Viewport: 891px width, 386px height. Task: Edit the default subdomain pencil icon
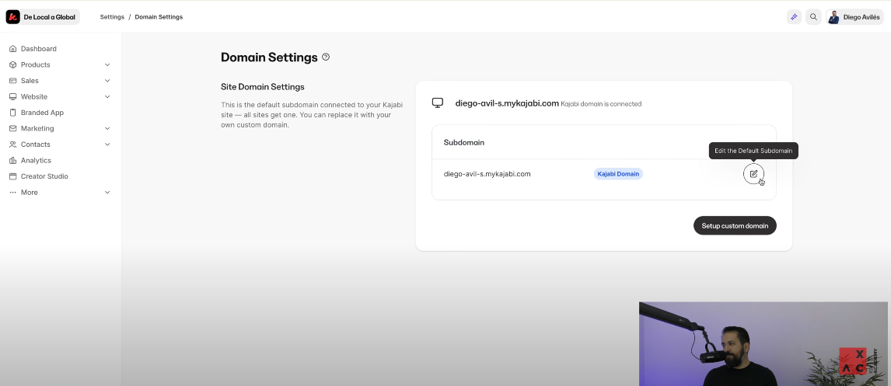753,174
